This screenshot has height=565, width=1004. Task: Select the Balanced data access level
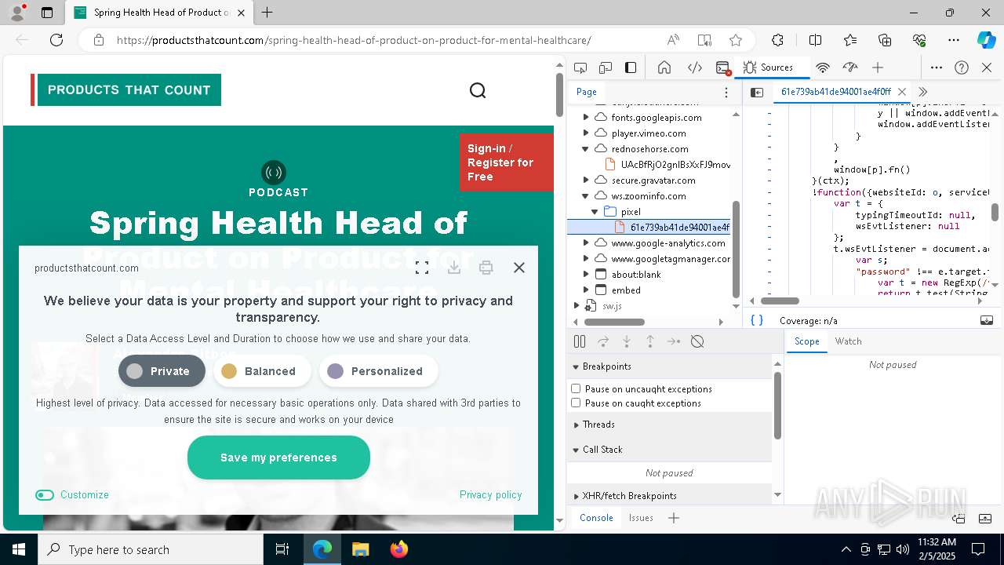[262, 371]
